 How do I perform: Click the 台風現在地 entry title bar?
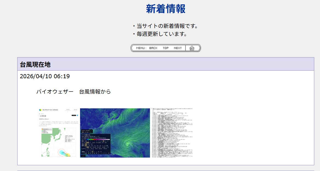click(x=166, y=64)
